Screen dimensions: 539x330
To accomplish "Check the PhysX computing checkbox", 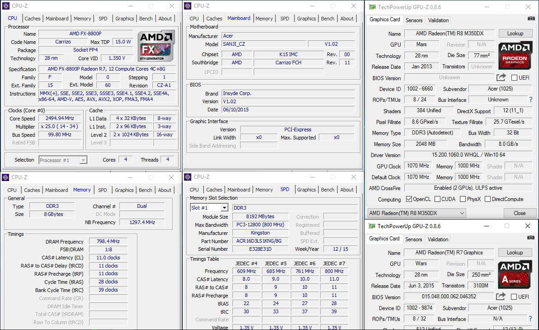I will click(463, 199).
